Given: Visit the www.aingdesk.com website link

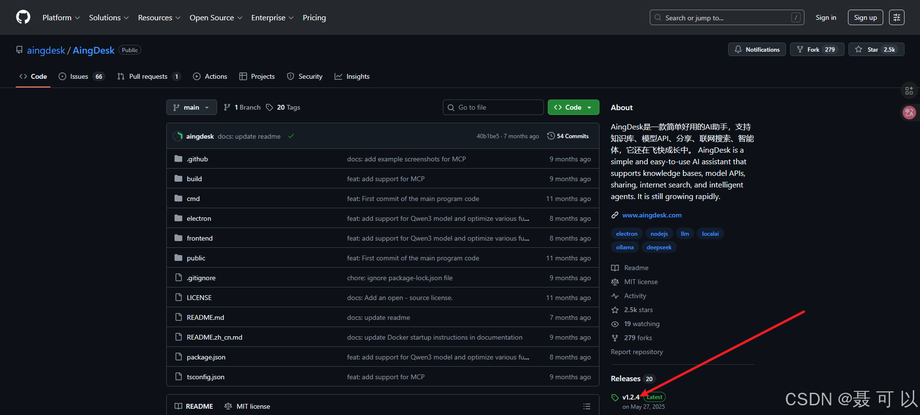Looking at the screenshot, I should (x=652, y=215).
